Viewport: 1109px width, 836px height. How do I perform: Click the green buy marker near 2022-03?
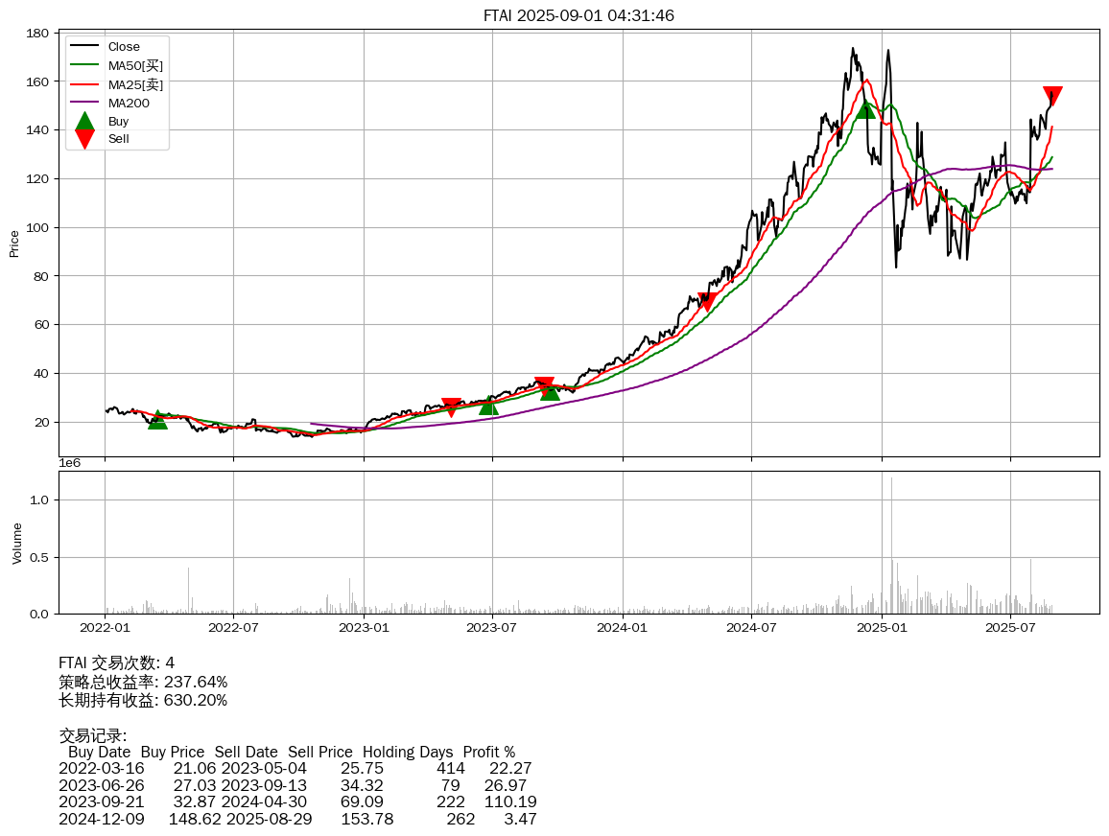(157, 420)
